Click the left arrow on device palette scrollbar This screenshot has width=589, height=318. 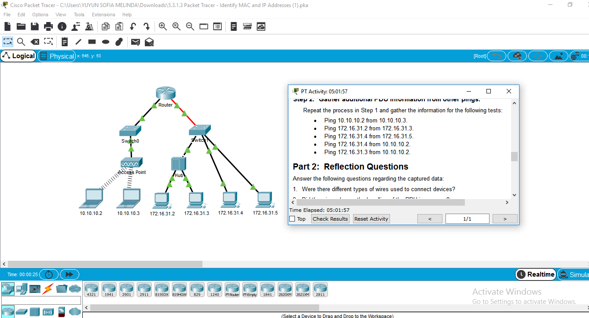(x=86, y=307)
